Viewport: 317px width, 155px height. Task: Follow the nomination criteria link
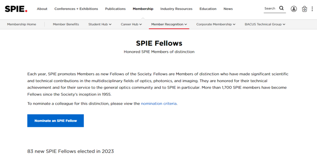click(x=159, y=104)
